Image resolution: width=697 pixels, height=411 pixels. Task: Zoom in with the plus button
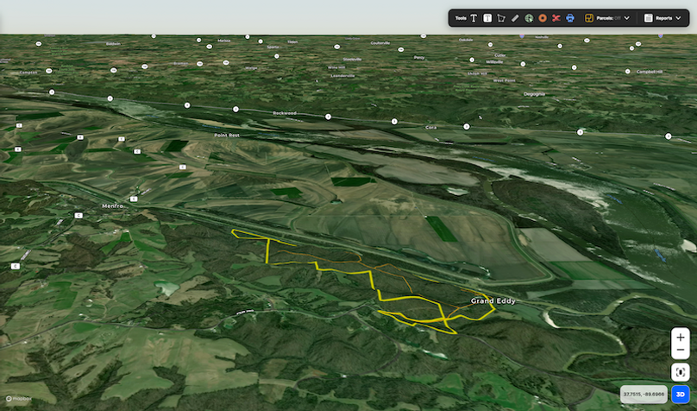click(681, 338)
